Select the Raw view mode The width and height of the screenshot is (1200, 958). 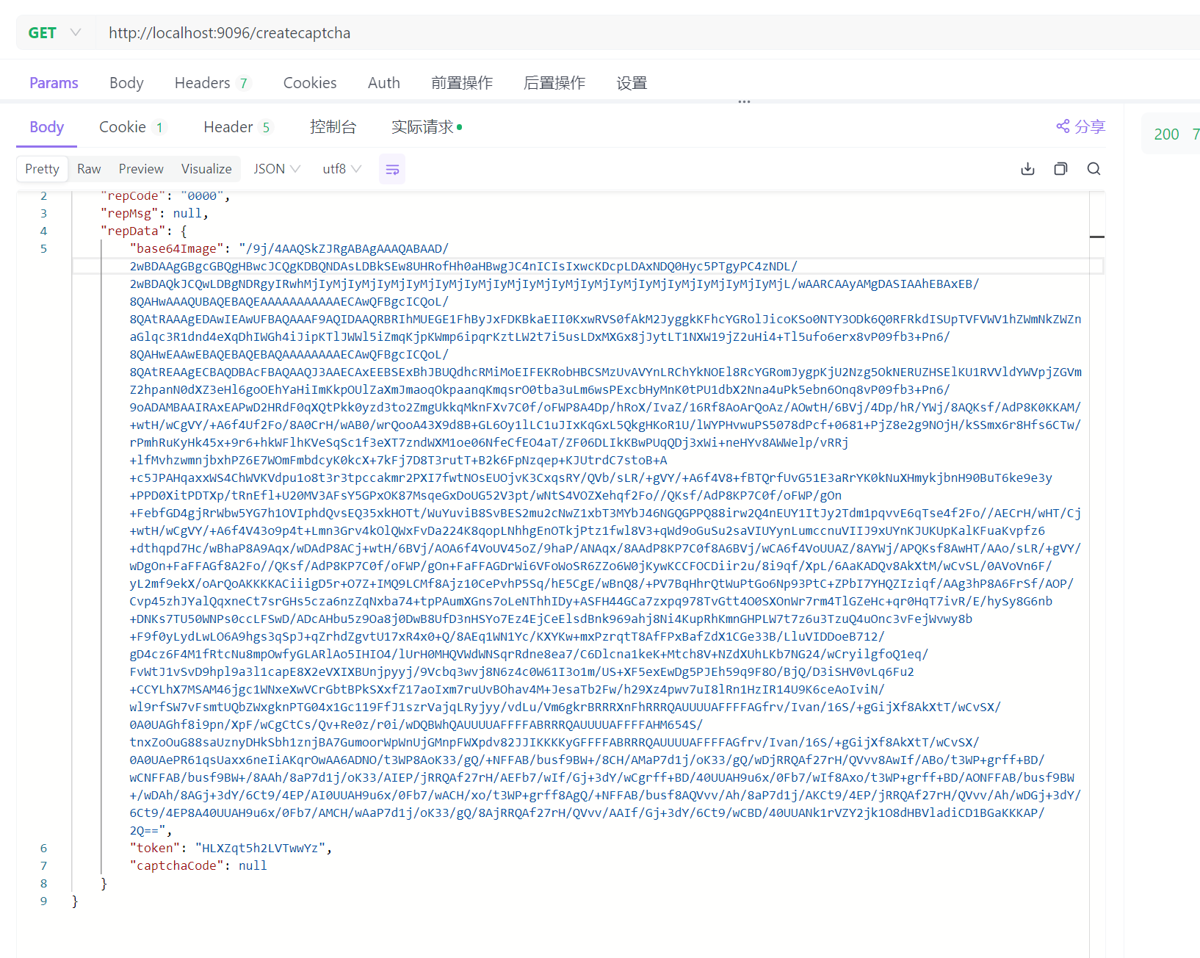point(89,169)
